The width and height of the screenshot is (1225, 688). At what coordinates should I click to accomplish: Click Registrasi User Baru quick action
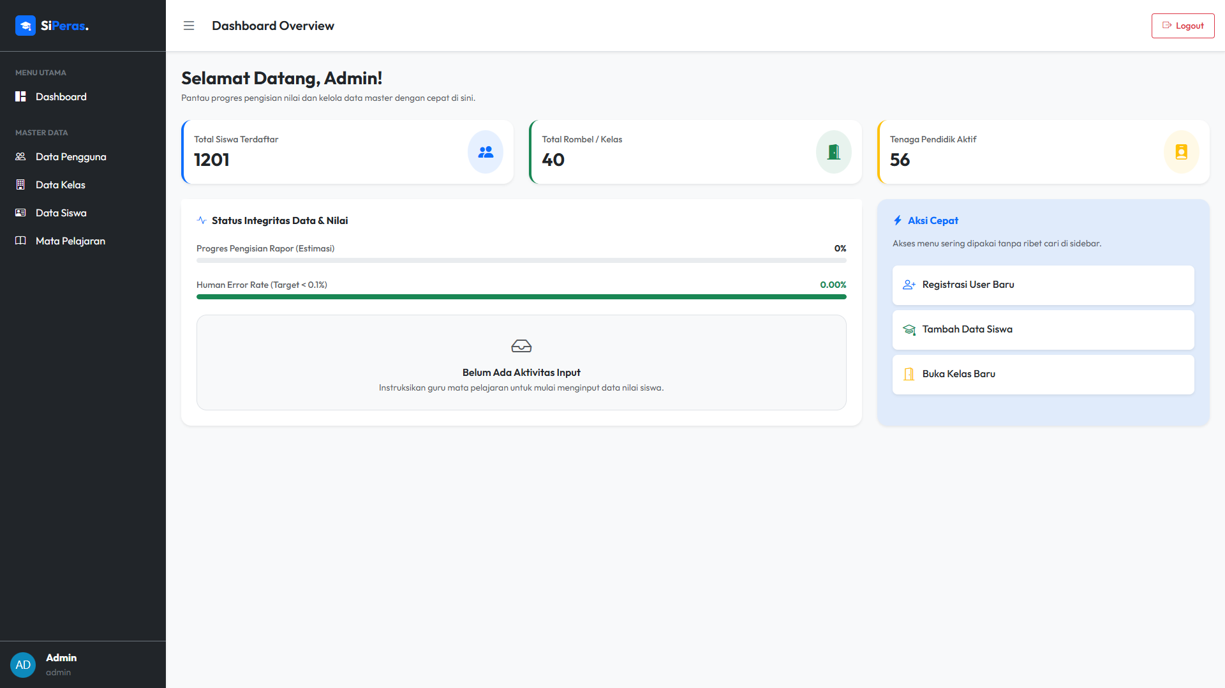point(1043,285)
